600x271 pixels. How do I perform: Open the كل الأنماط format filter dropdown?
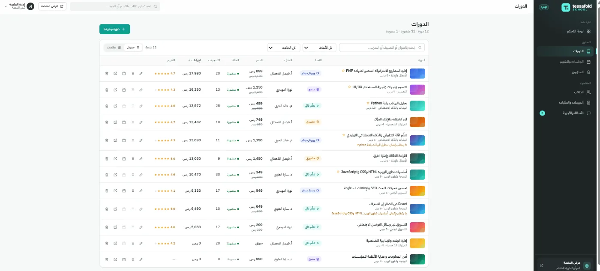click(x=319, y=48)
